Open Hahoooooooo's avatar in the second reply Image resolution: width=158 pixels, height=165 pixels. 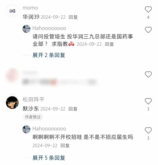[x=27, y=129]
